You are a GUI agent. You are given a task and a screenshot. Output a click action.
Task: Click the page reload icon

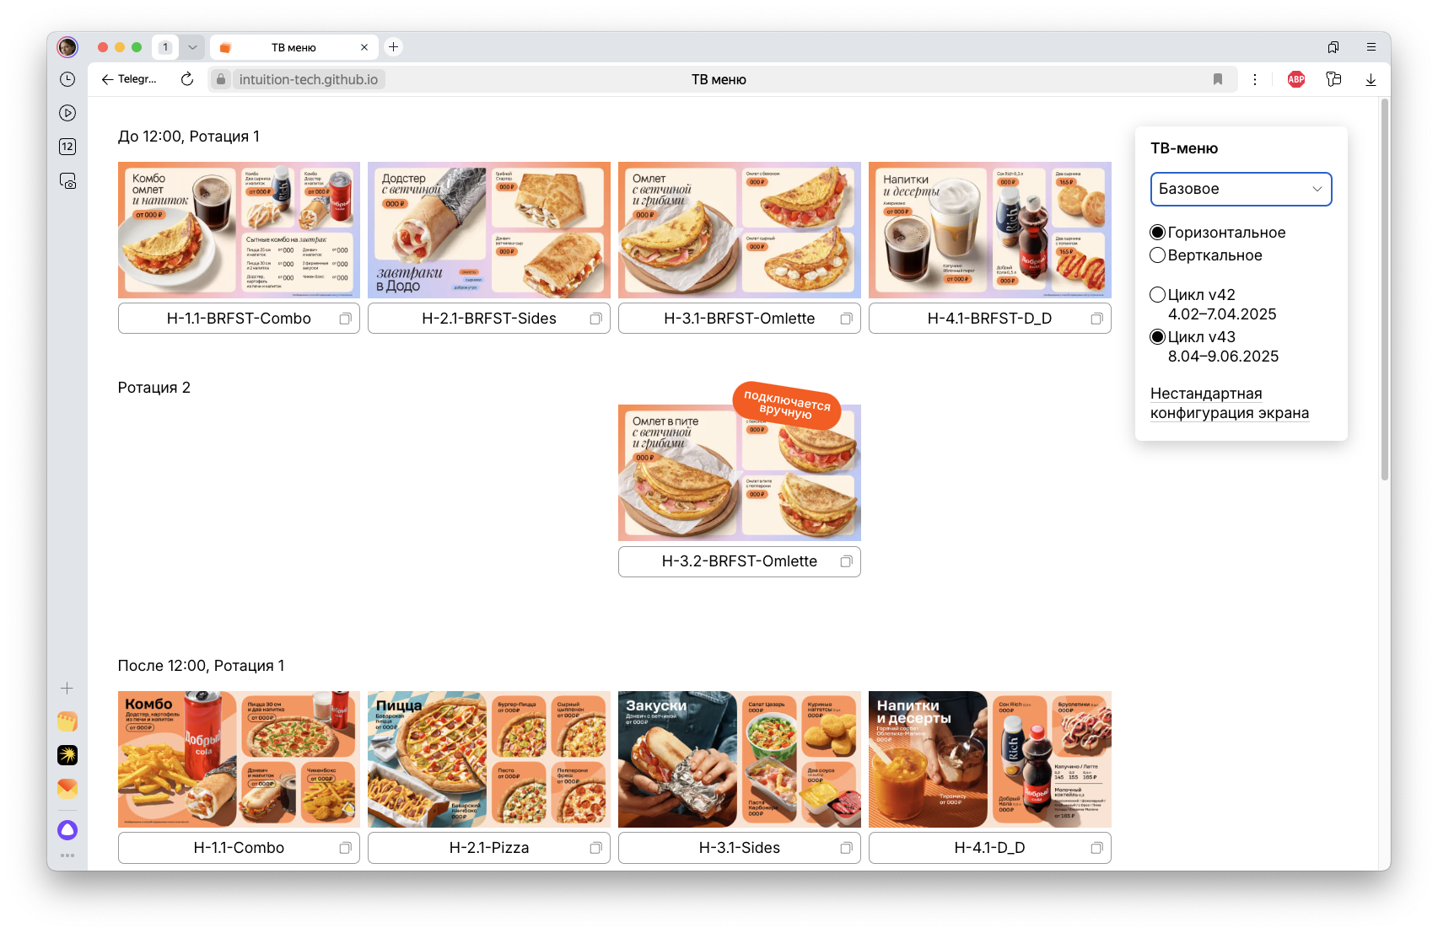[x=187, y=79]
